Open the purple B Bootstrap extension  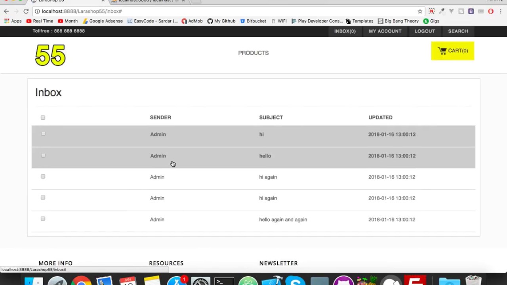(471, 11)
